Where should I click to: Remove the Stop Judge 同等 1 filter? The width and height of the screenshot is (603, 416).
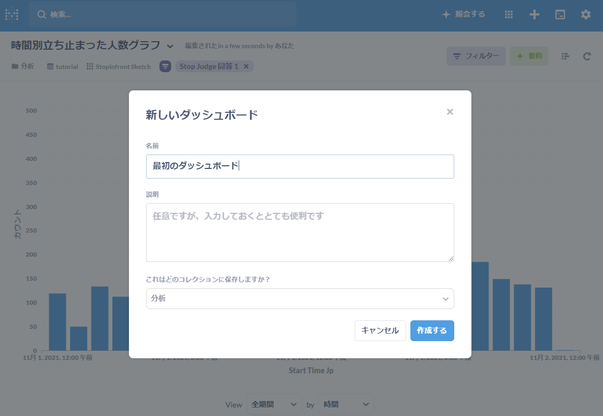tap(246, 66)
